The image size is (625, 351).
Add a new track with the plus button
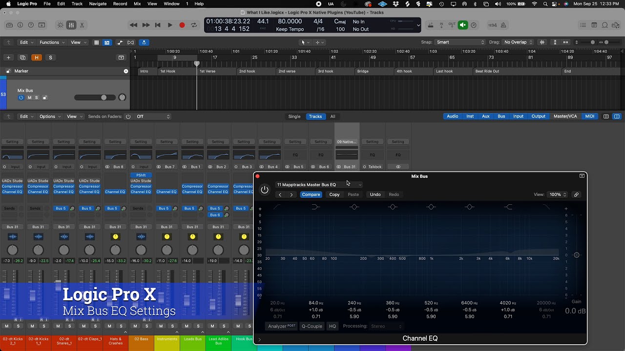click(x=8, y=58)
